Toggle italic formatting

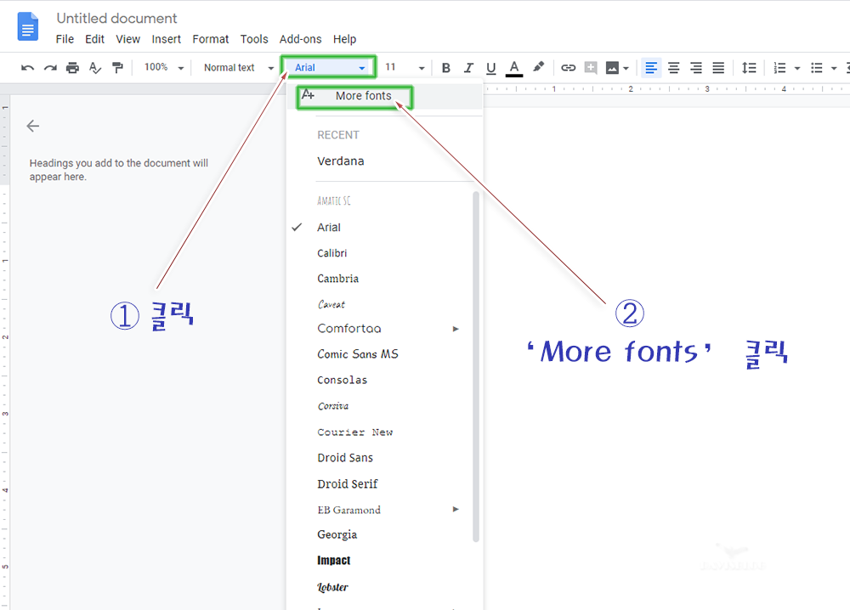point(468,68)
